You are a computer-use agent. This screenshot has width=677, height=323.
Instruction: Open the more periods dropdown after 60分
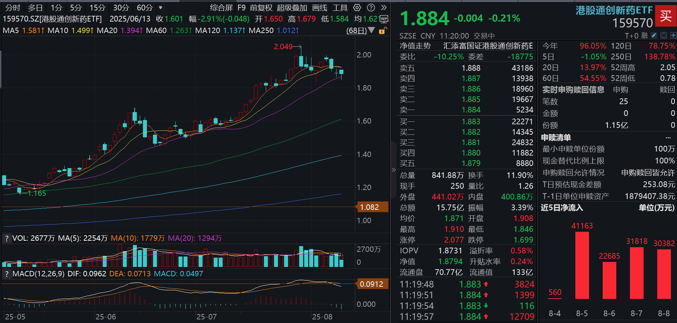pyautogui.click(x=161, y=8)
